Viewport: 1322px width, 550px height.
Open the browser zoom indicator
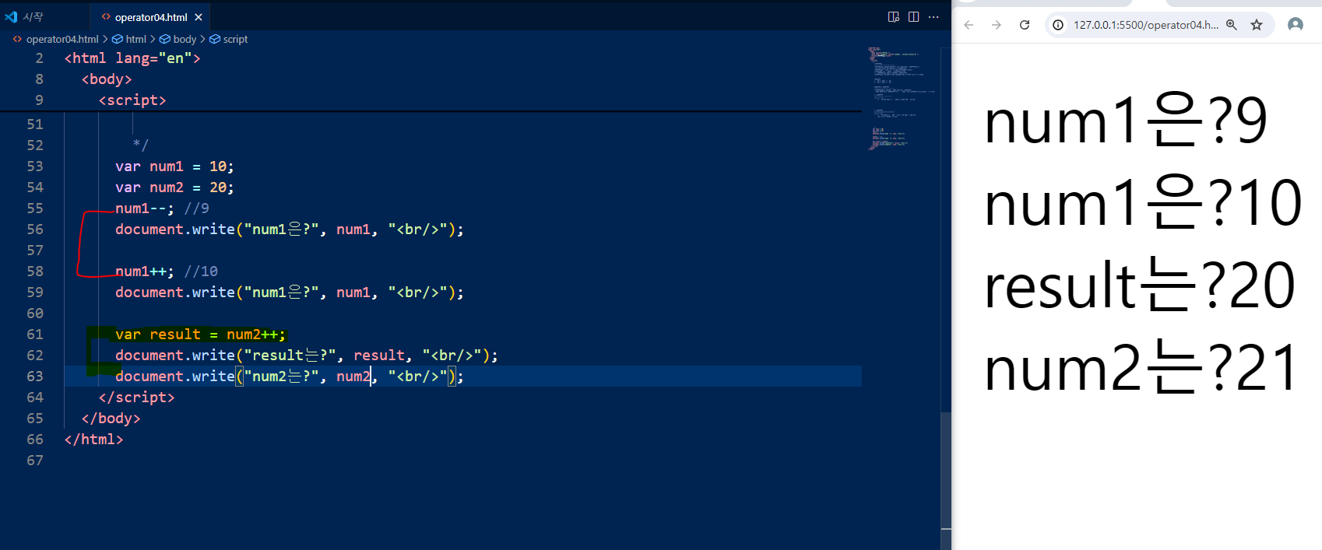[1232, 25]
